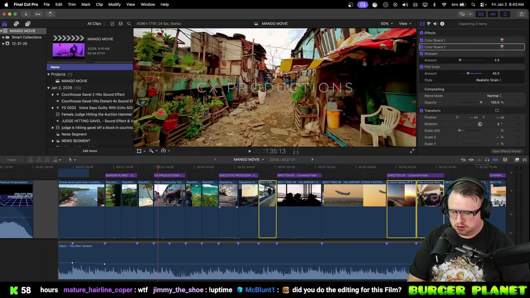Toggle the Transform checkbox
This screenshot has width=530, height=298.
click(422, 111)
